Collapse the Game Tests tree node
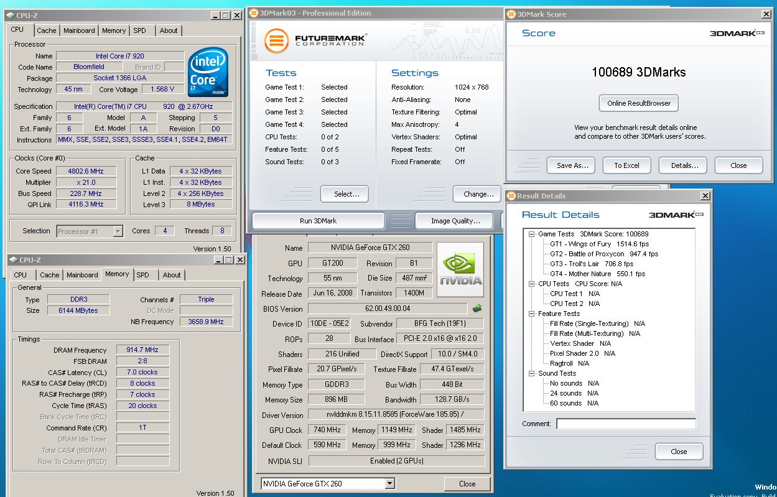The image size is (777, 497). click(532, 234)
